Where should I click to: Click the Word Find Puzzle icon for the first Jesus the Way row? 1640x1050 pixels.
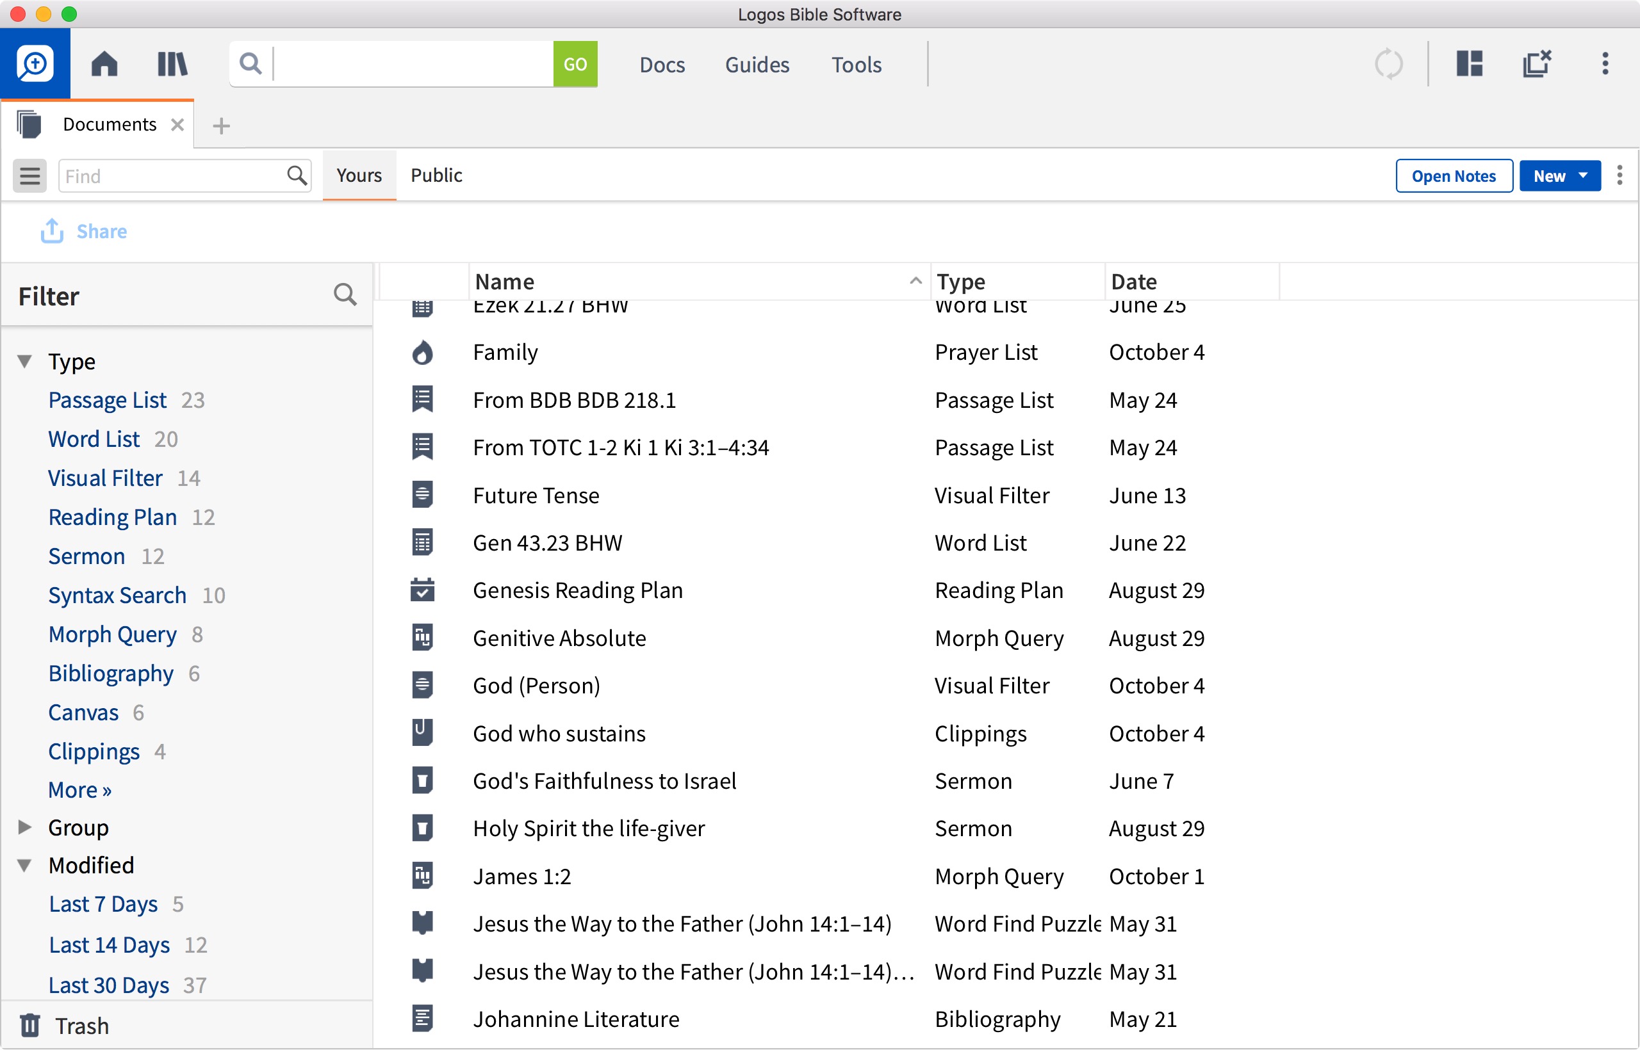click(422, 923)
